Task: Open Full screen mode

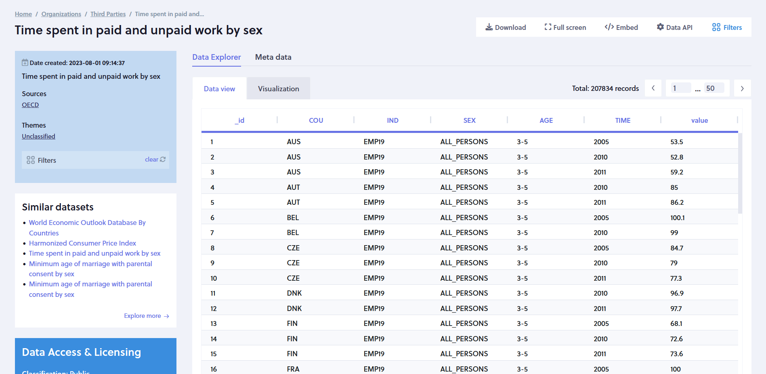Action: point(548,27)
